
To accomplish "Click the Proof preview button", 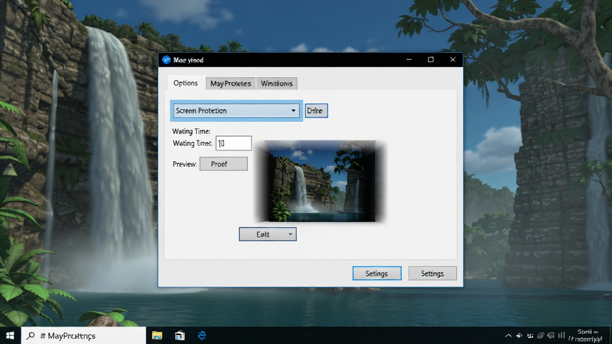I will coord(224,164).
